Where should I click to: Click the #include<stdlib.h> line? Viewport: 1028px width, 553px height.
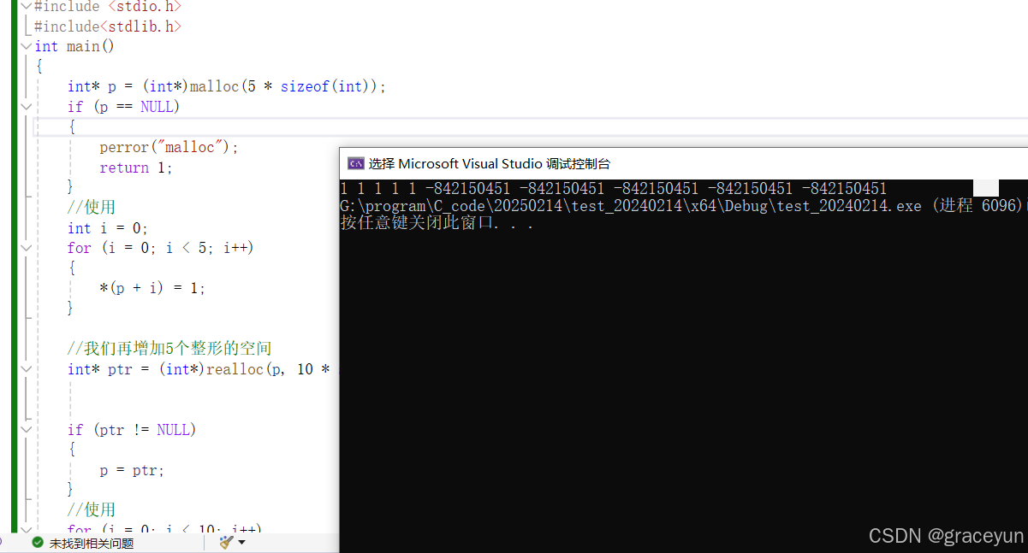[x=108, y=26]
